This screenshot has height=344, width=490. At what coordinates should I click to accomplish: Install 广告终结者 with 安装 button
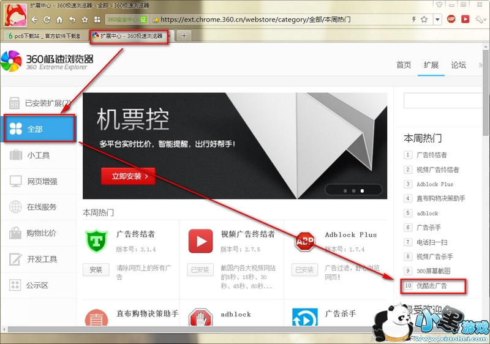96,270
